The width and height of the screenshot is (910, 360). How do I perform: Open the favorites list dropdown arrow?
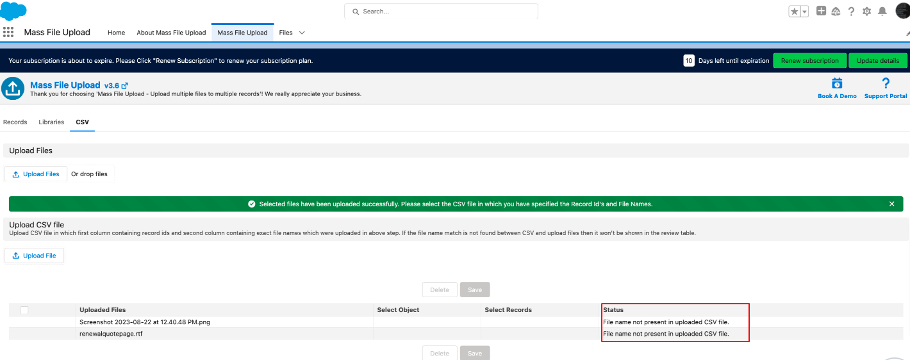click(x=804, y=12)
